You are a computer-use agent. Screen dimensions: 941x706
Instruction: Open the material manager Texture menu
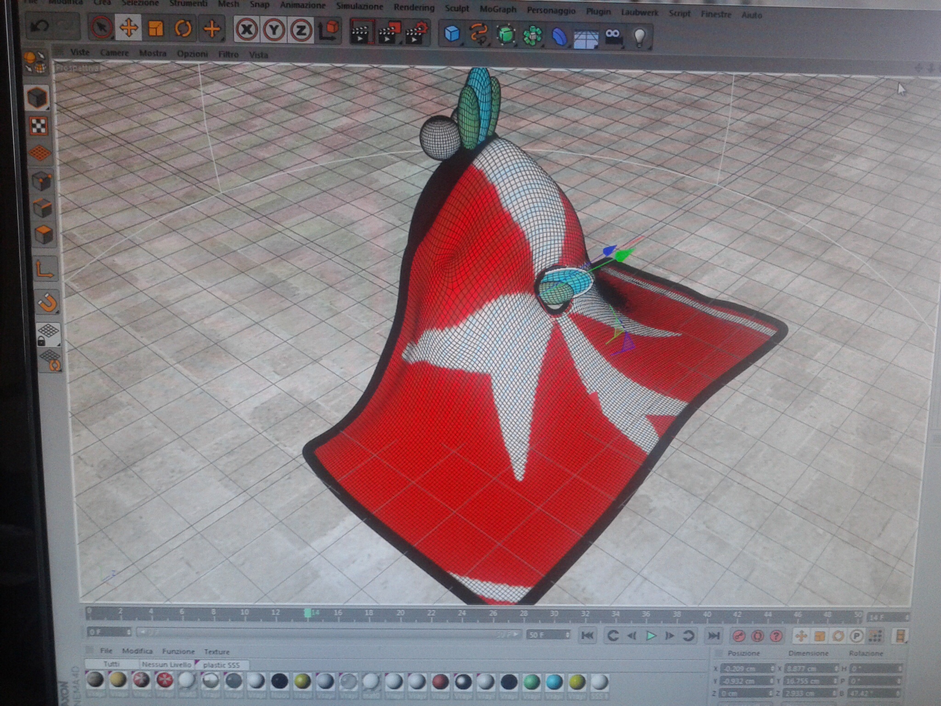[x=216, y=651]
